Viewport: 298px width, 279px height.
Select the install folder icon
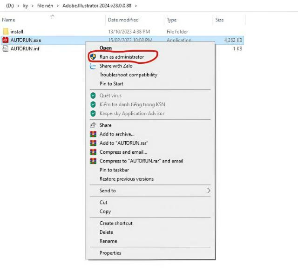pos(6,32)
